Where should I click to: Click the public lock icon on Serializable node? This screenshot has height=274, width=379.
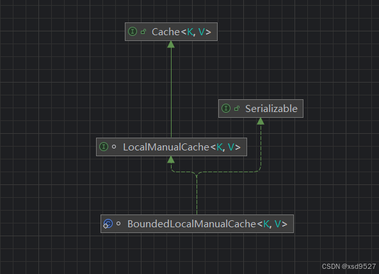[x=237, y=108]
